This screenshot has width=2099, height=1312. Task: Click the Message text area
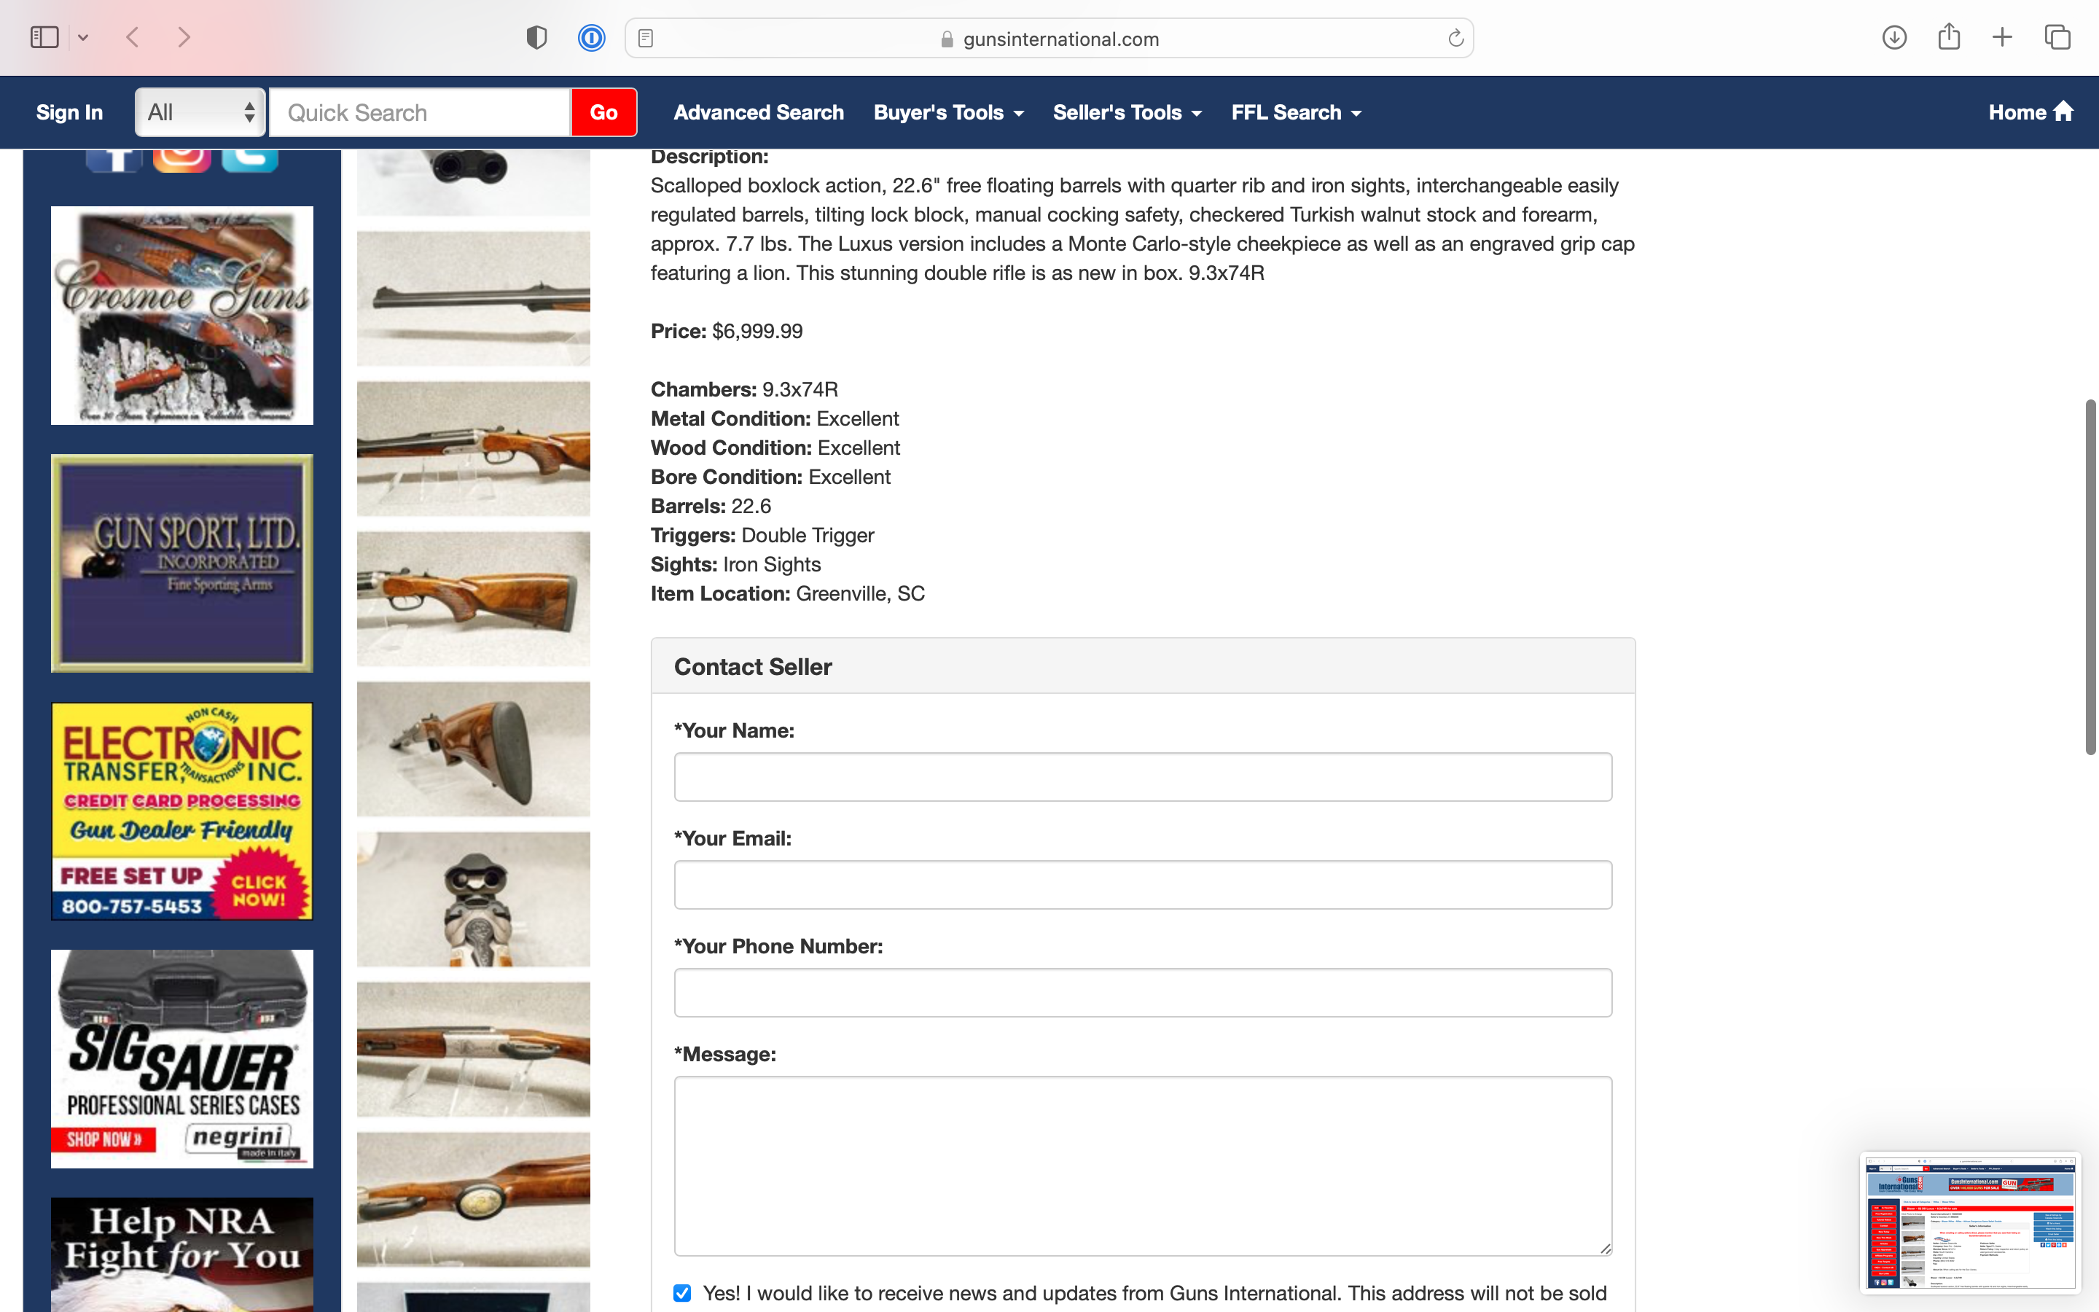1142,1165
